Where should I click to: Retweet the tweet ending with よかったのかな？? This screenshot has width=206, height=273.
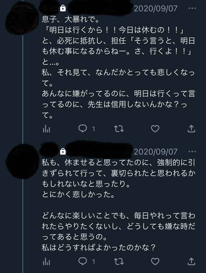click(x=119, y=261)
